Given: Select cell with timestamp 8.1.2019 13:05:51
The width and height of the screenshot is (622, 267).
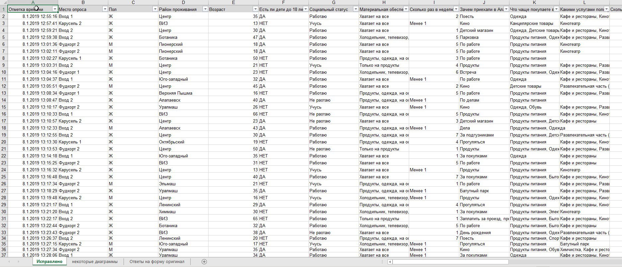Looking at the screenshot, I should coord(33,86).
